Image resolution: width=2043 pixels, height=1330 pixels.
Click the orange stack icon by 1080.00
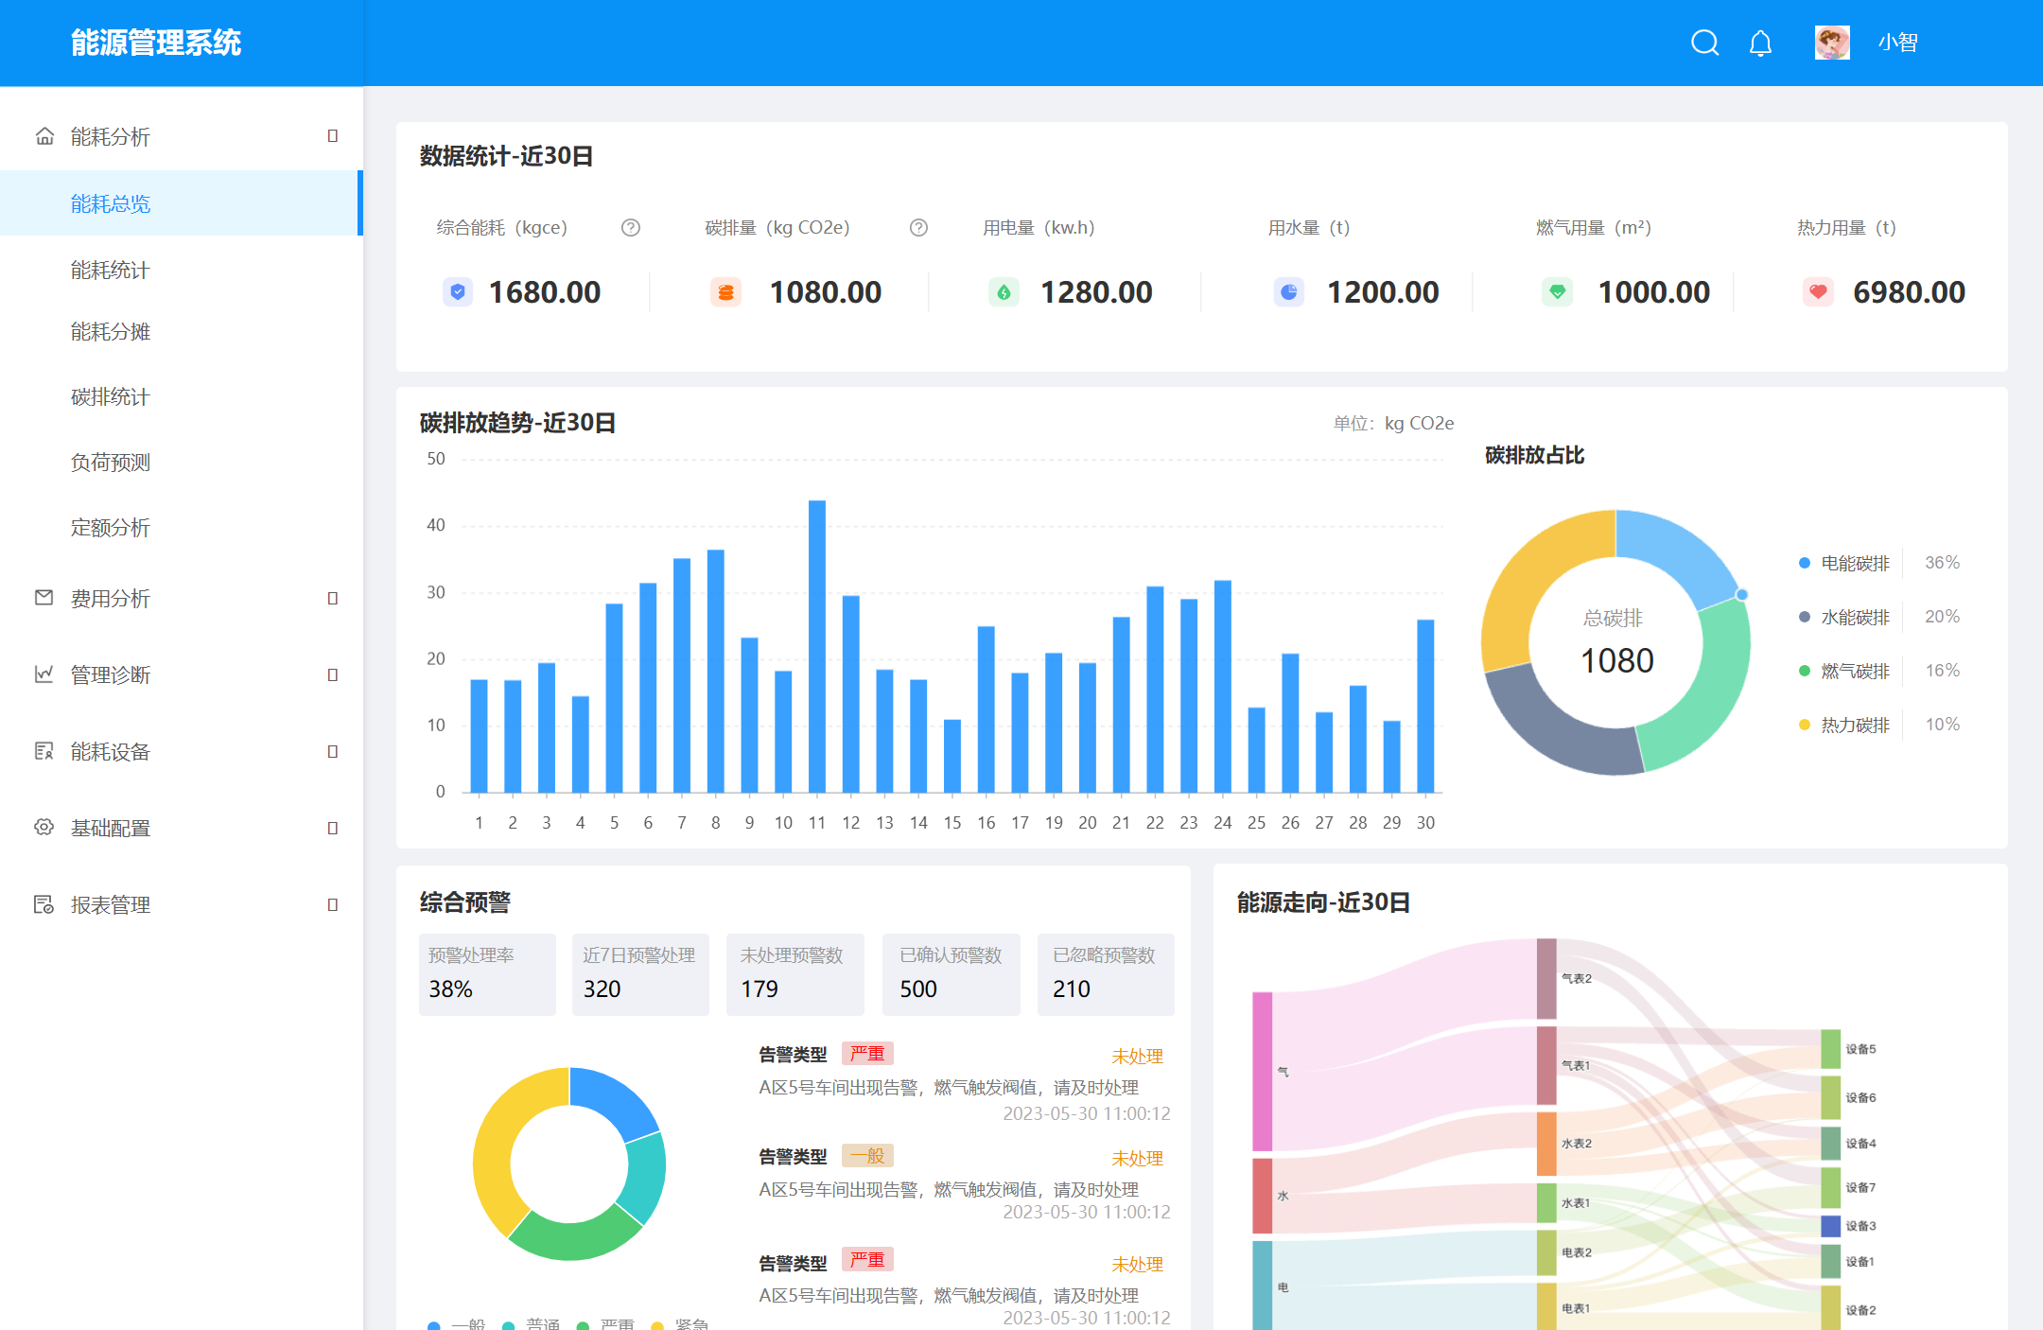click(x=725, y=292)
